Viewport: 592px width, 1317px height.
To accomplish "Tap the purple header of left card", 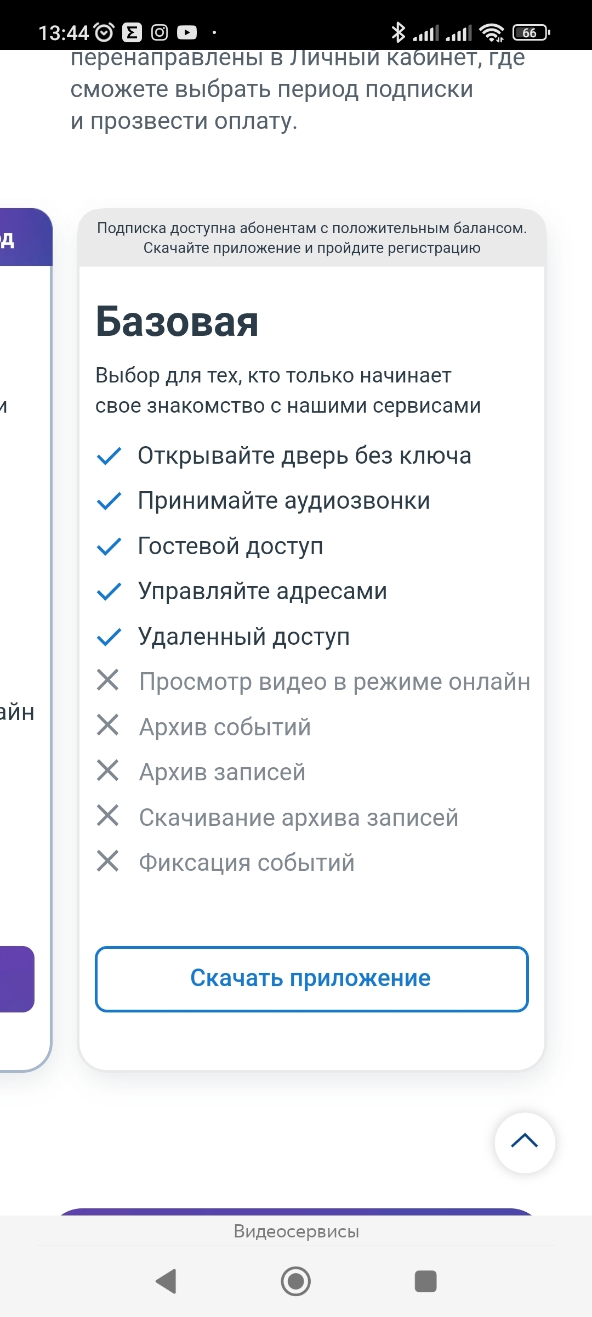I will pyautogui.click(x=25, y=238).
